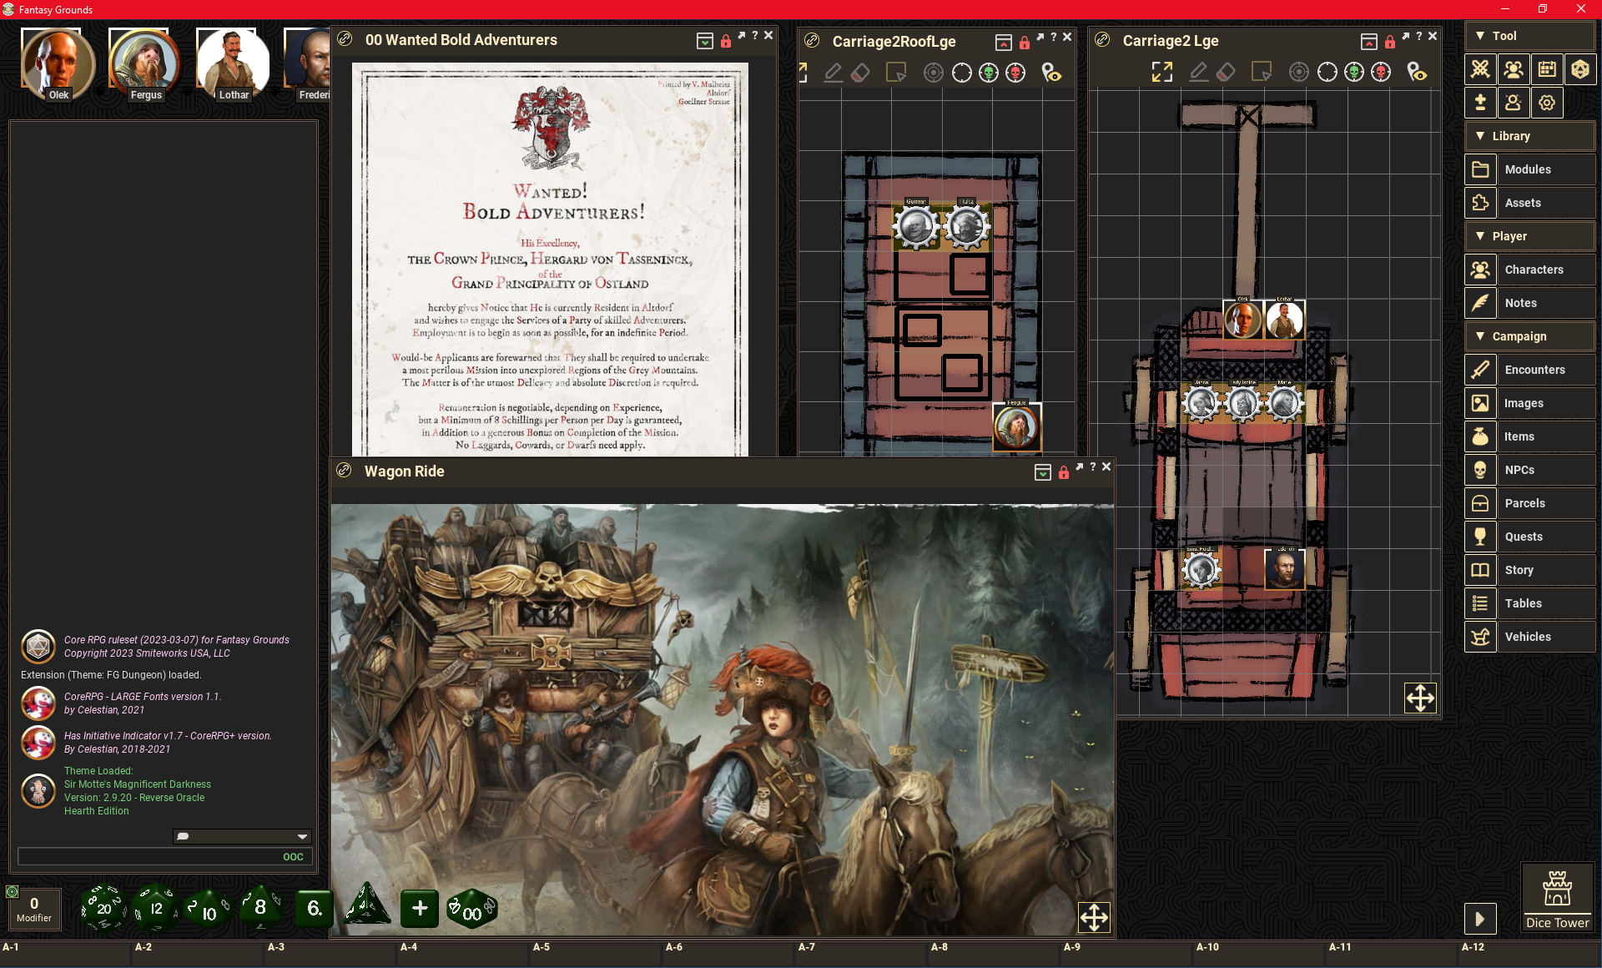Click the red skull icon in Carriage2RoofLge
The height and width of the screenshot is (968, 1602).
[x=1015, y=73]
